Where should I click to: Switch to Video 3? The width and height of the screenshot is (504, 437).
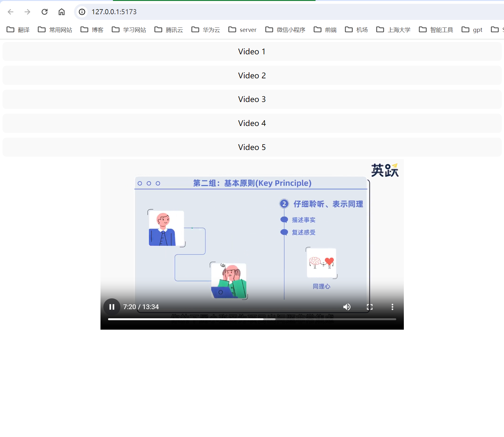pos(252,99)
